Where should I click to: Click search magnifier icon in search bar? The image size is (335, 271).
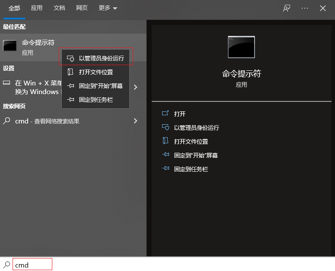point(6,265)
